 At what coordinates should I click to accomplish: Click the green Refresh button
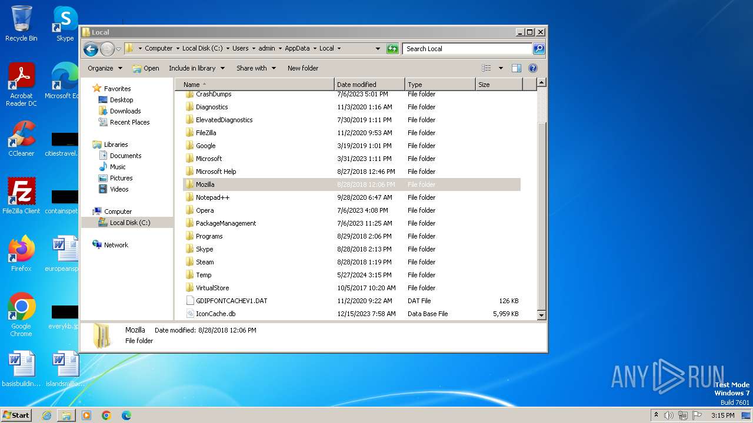pos(392,49)
